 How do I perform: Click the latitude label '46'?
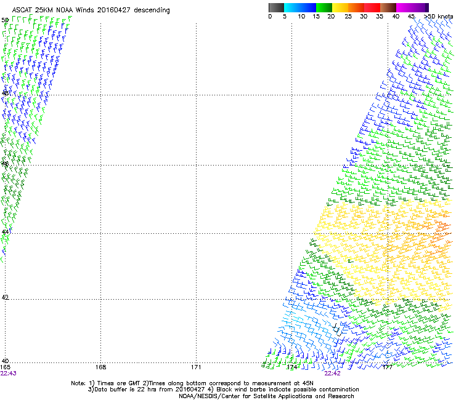coord(5,164)
